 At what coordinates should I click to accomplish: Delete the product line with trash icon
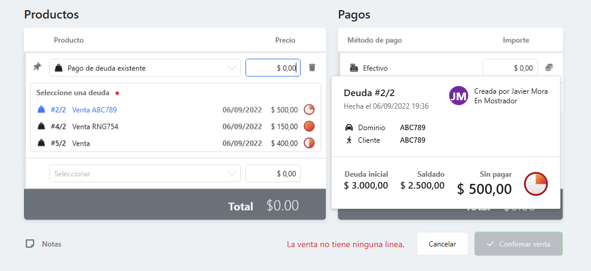[312, 67]
